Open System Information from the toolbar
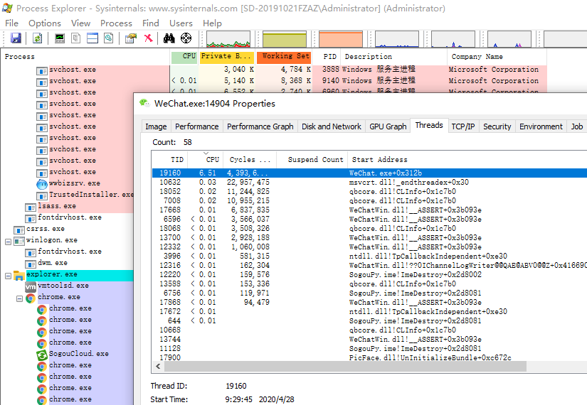 click(60, 38)
